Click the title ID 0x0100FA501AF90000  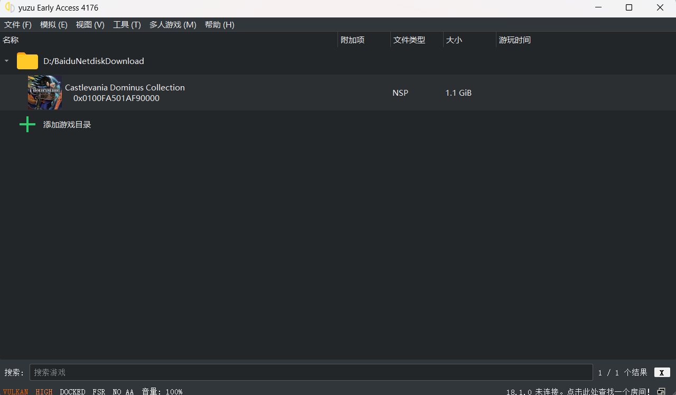click(116, 98)
